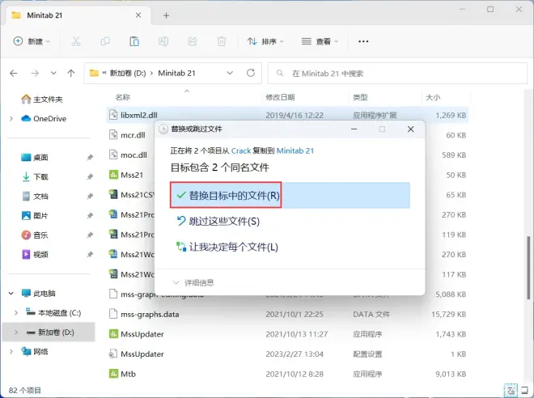Click the Share icon in toolbar
Image resolution: width=534 pixels, height=398 pixels.
193,41
